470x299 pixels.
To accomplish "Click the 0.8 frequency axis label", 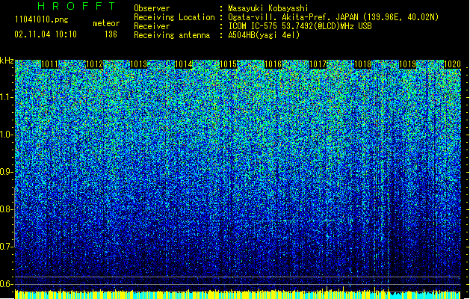I will pos(7,209).
